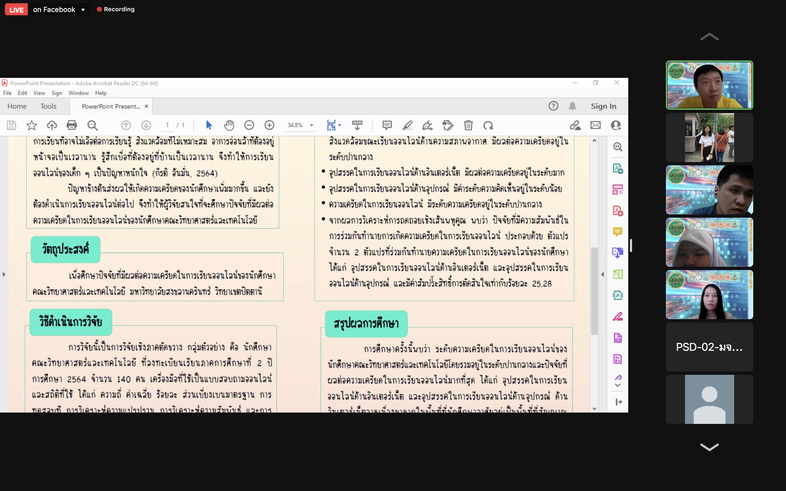Open the fit page options dropdown arrow
786x491 pixels.
[x=340, y=125]
